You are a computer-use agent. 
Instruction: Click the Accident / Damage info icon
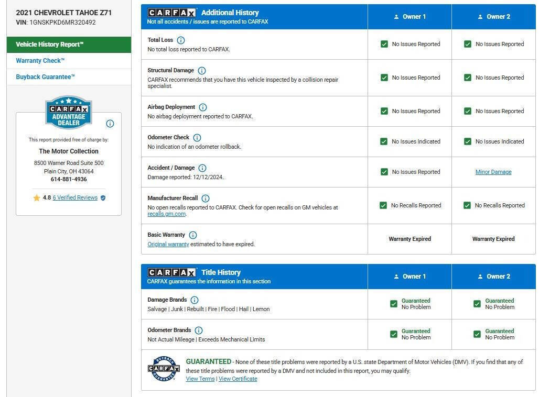202,168
